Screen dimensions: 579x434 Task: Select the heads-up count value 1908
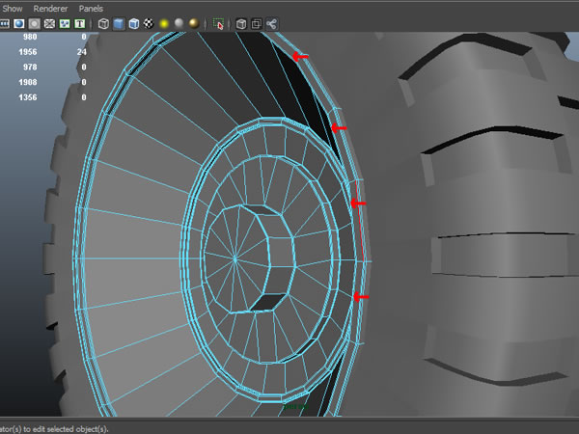[28, 82]
